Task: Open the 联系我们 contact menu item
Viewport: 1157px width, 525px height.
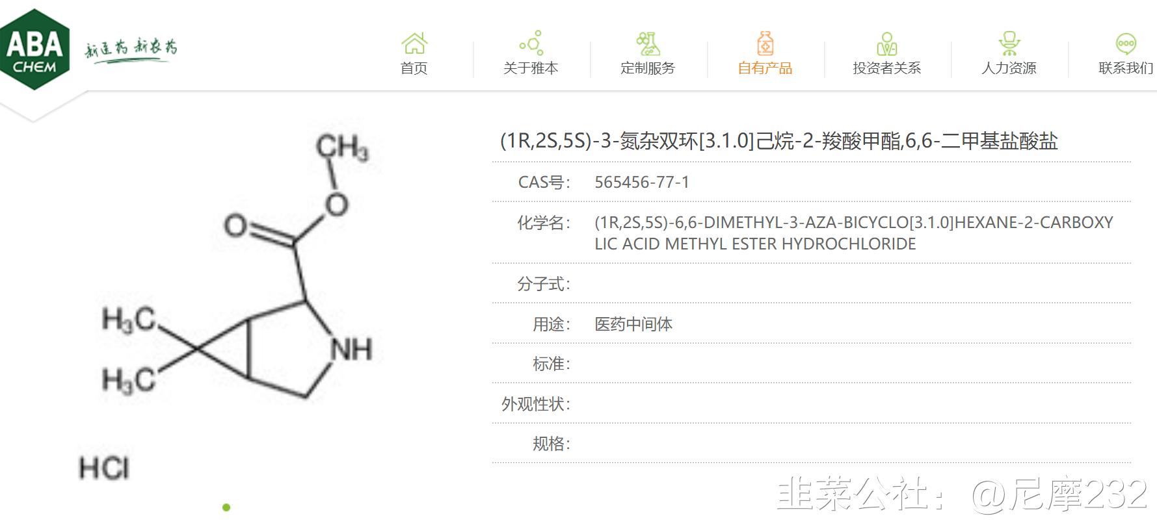Action: coord(1125,68)
